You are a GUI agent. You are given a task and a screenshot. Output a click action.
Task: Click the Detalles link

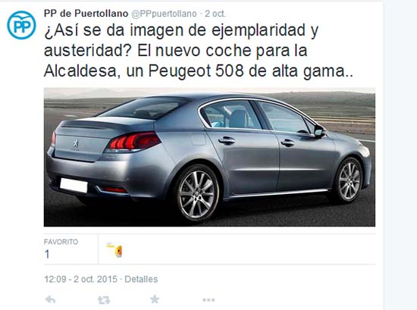coord(141,279)
